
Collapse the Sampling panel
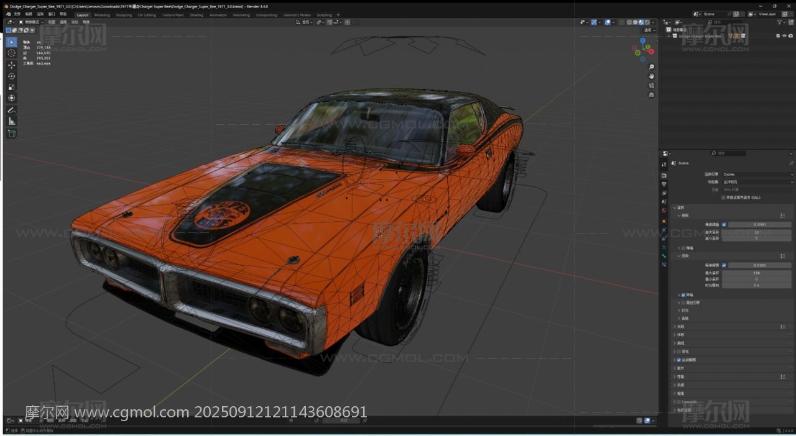pos(674,208)
